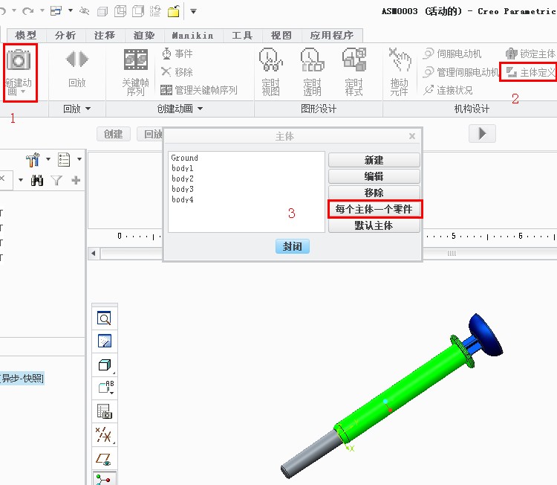Click the 封闭 button to close dialog

[293, 246]
